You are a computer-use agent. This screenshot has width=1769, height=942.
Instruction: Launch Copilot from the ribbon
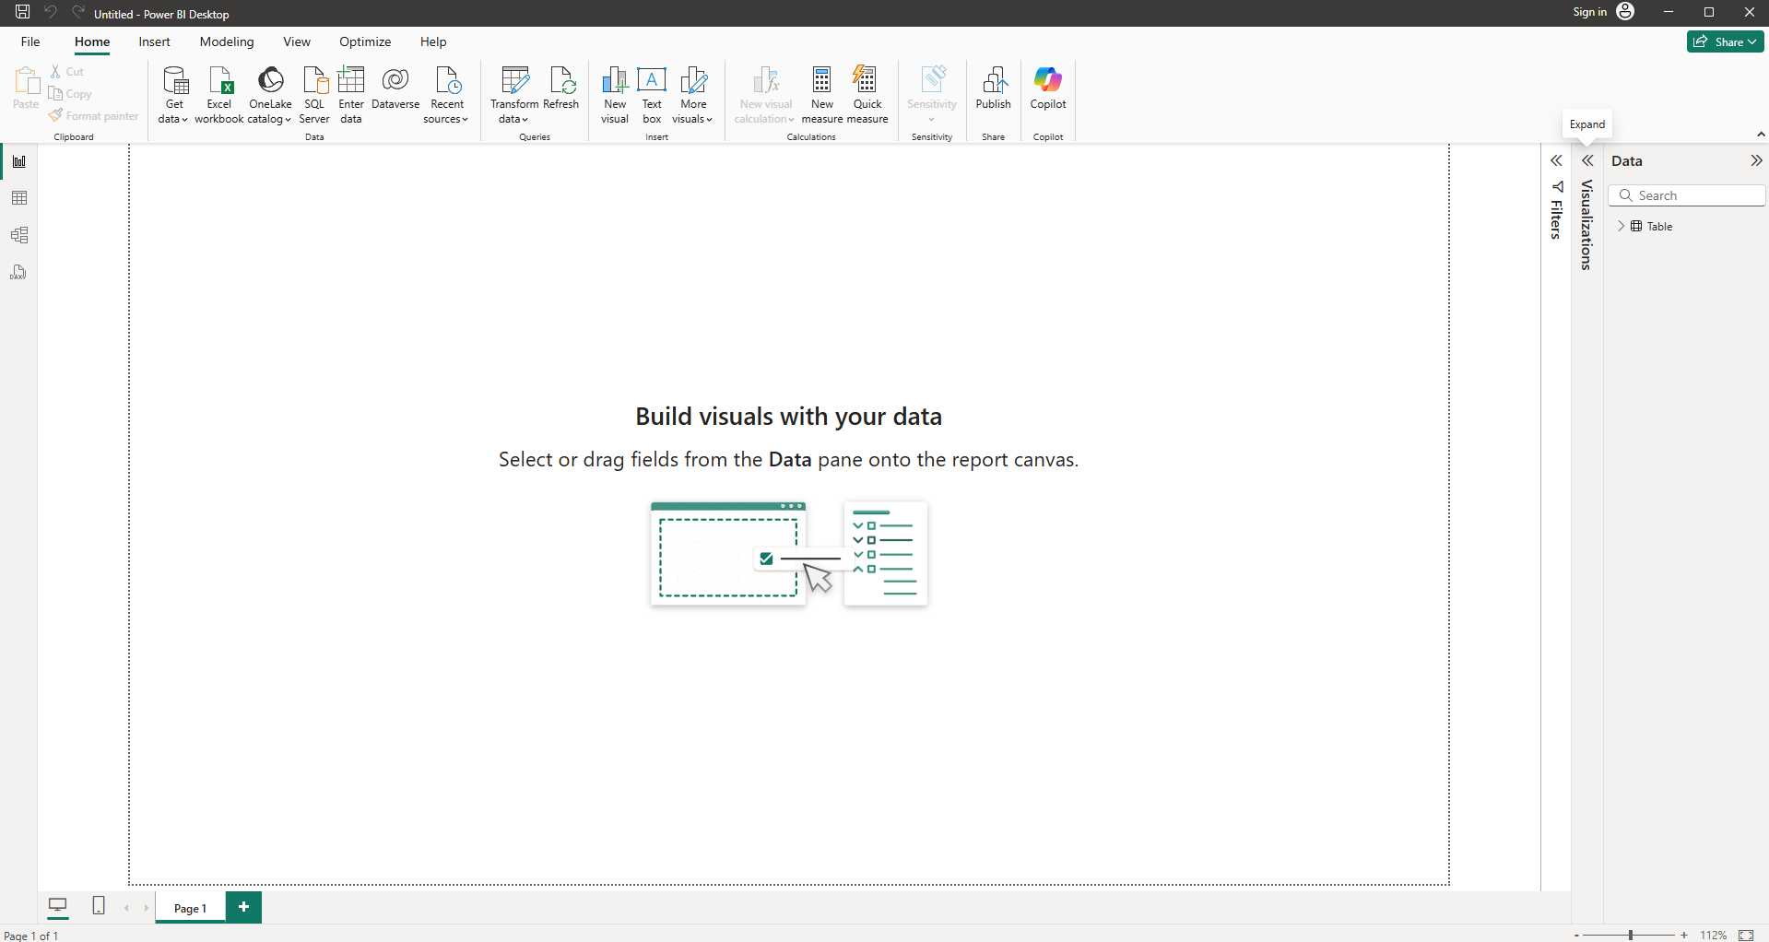click(1048, 88)
